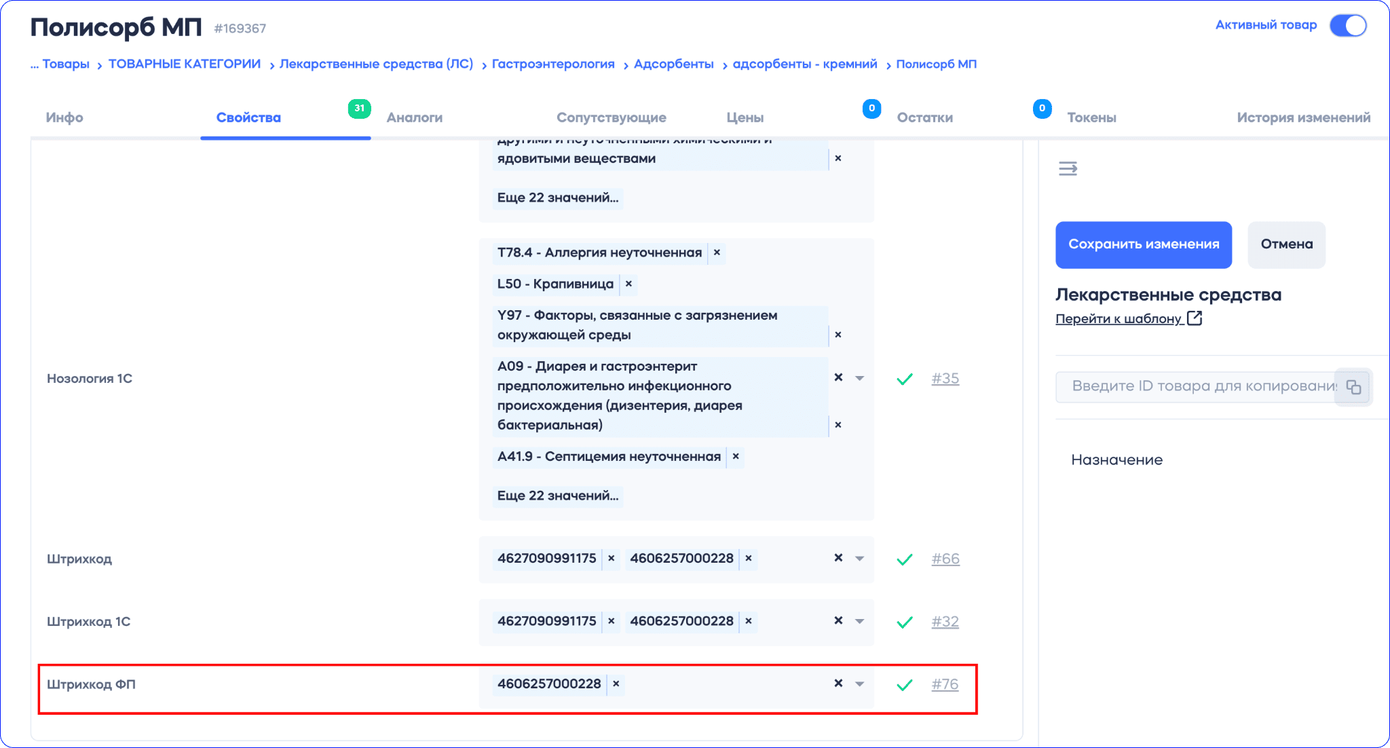Remove 4627090991175 from Штрихкод field

point(612,559)
